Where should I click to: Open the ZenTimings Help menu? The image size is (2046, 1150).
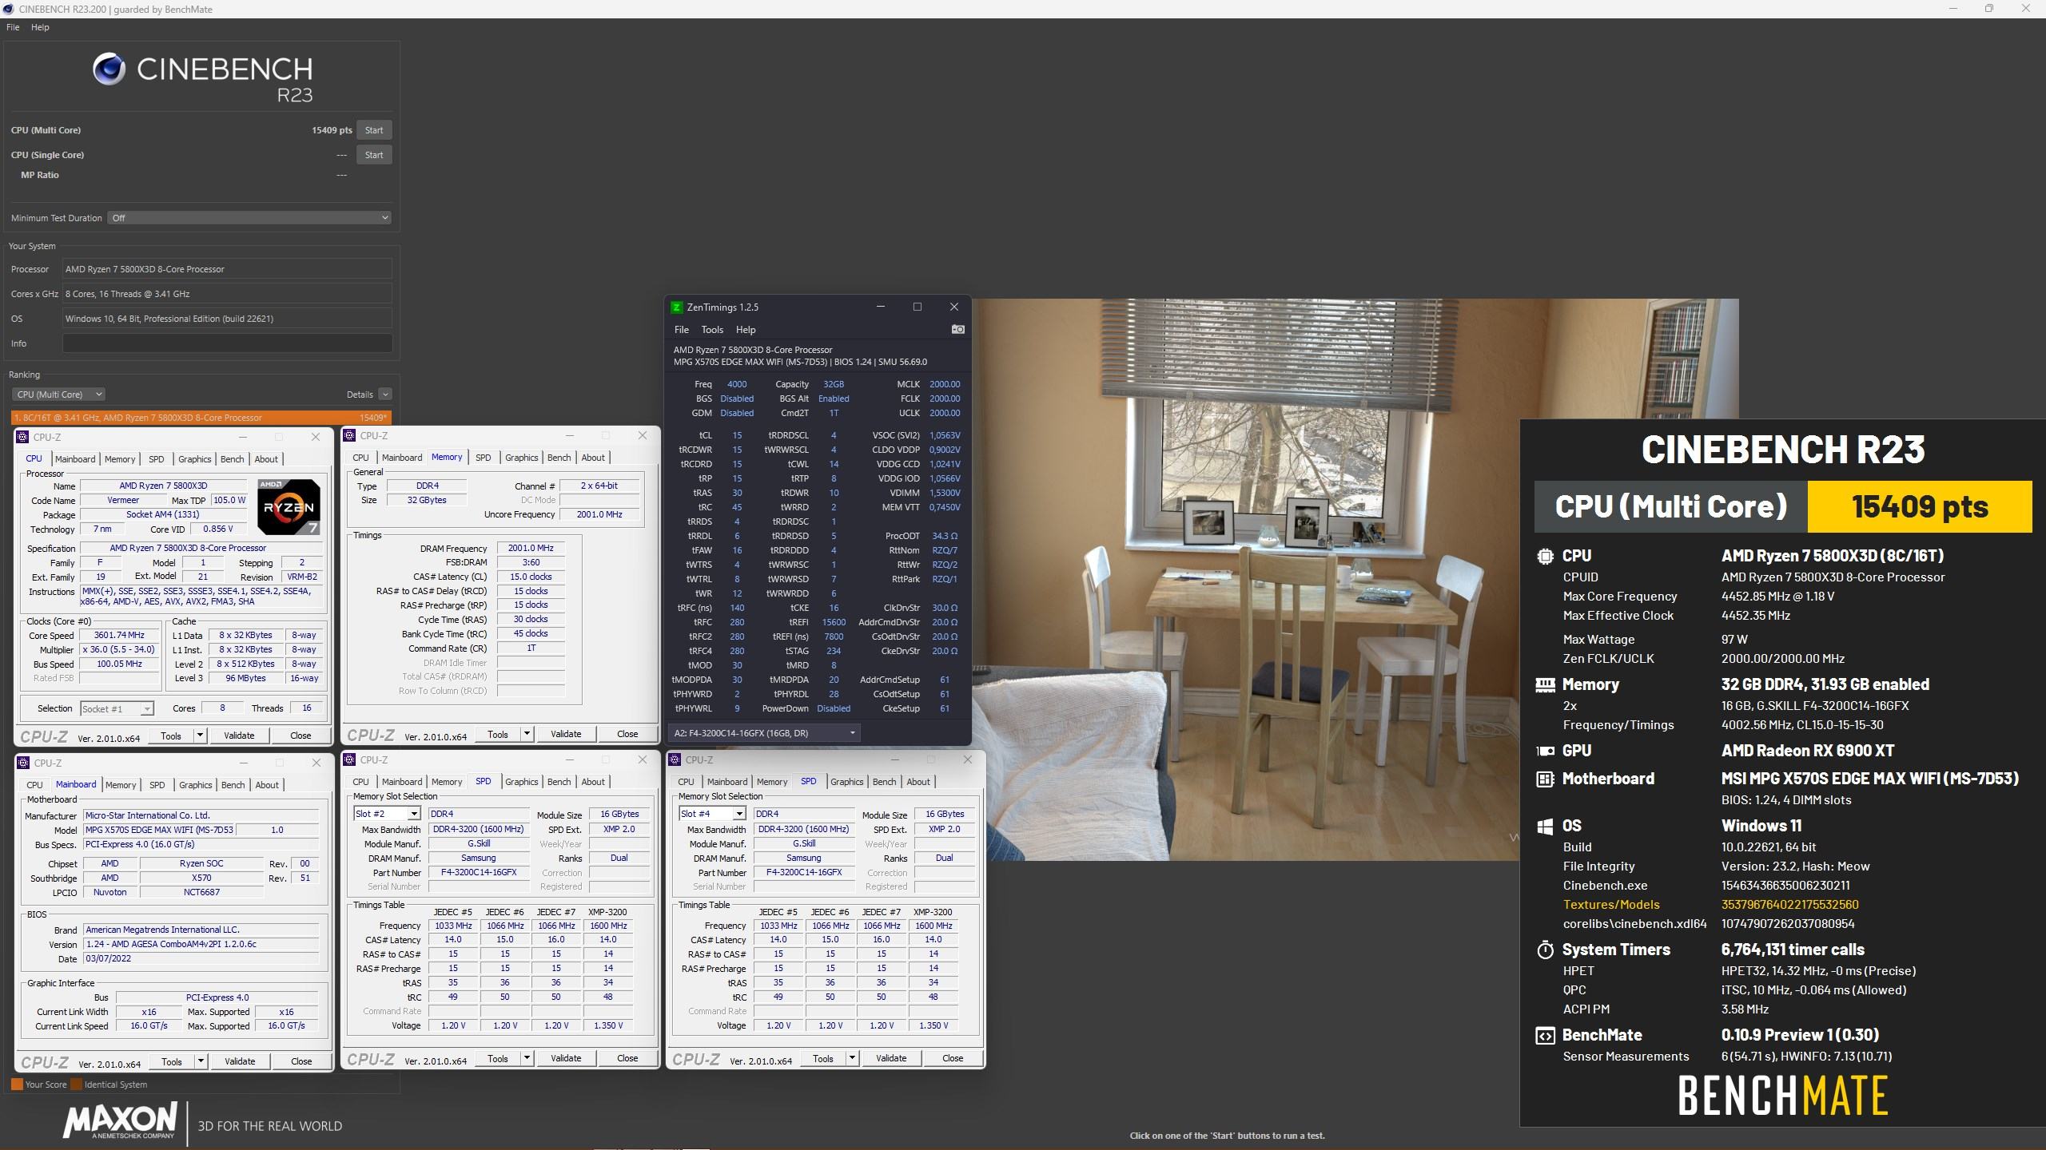coord(746,330)
